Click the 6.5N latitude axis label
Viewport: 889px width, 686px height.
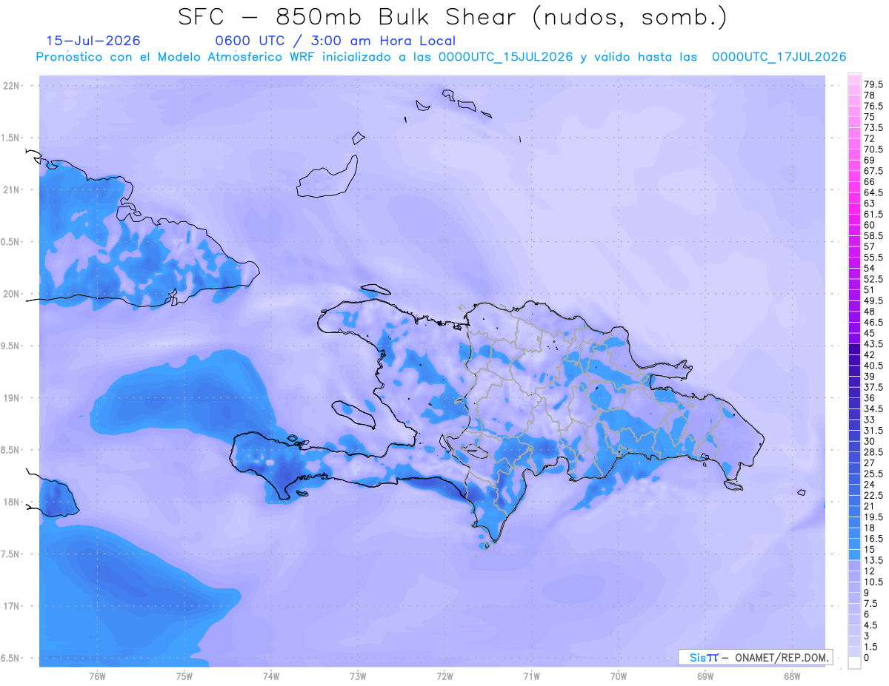[11, 659]
